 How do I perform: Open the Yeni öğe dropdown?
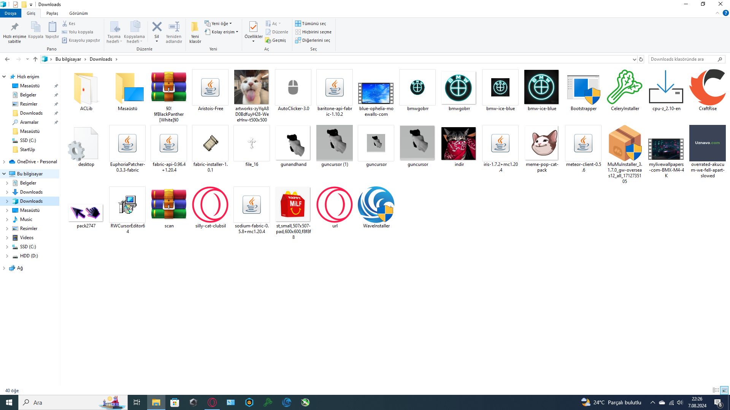(221, 24)
